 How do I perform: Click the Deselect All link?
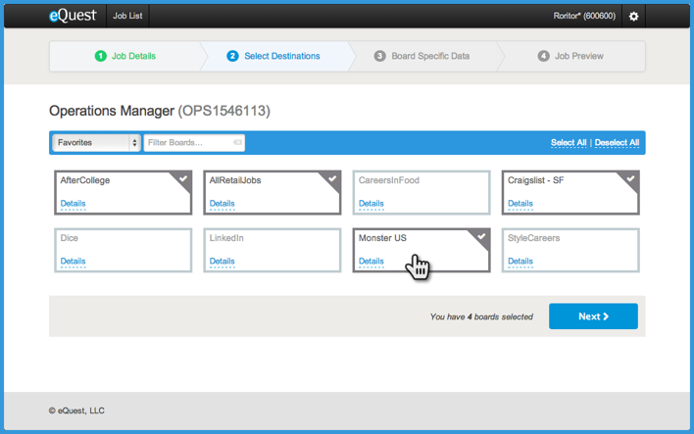pos(617,142)
